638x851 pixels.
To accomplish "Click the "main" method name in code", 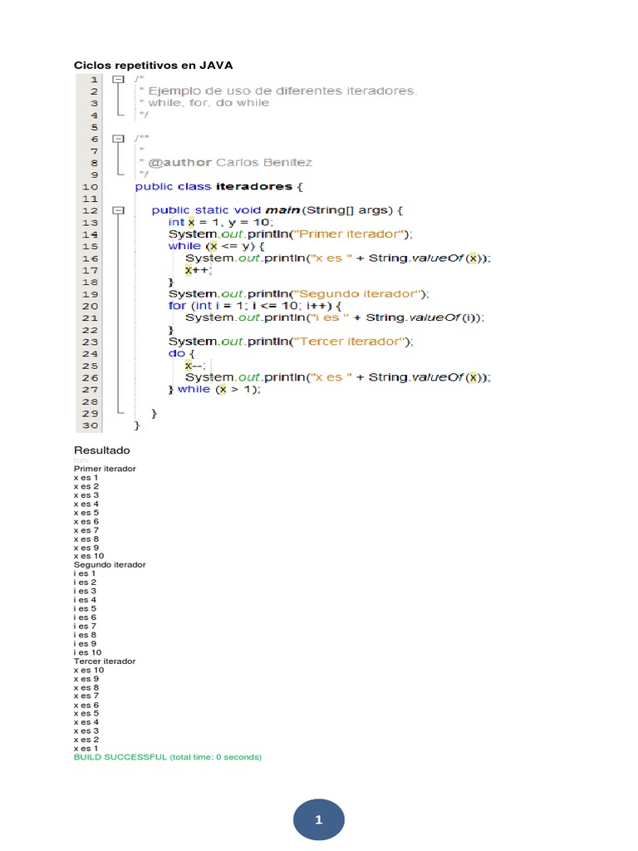I will 282,210.
